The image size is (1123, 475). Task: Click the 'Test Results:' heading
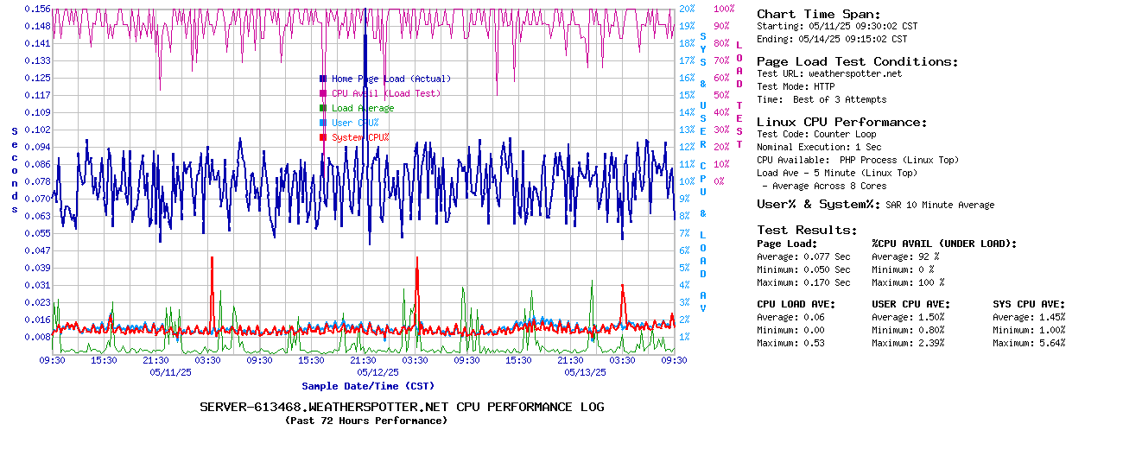click(x=807, y=230)
